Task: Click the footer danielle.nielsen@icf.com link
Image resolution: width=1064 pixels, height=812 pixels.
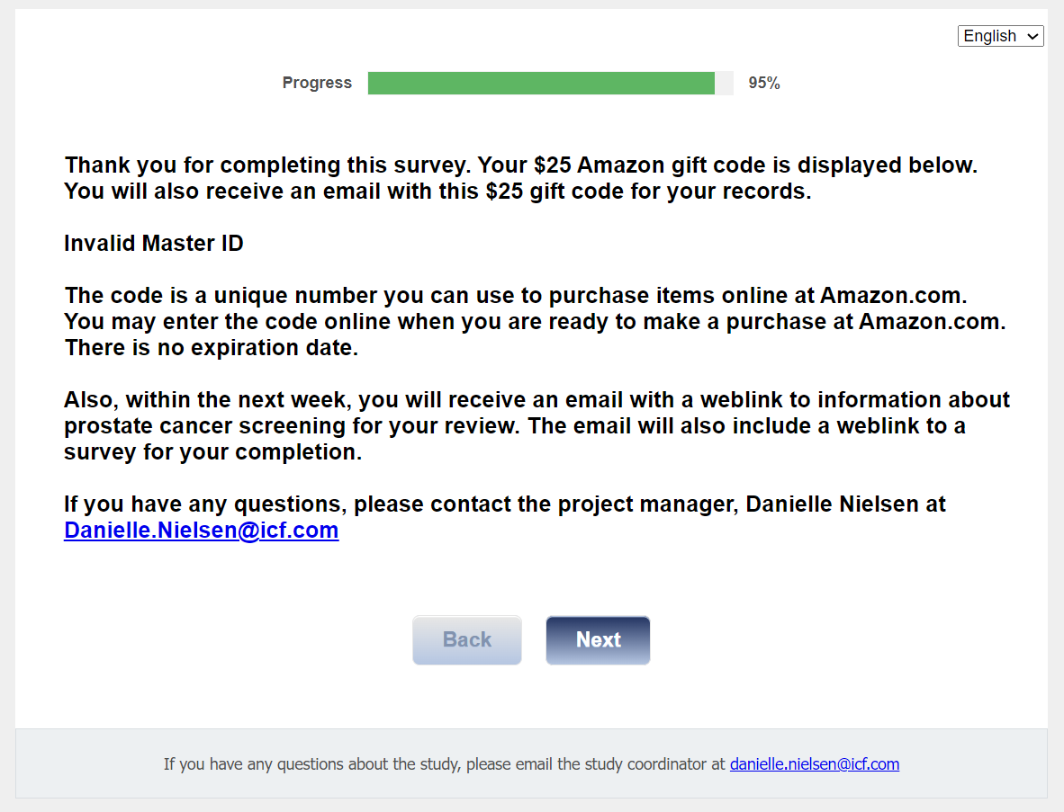Action: click(x=814, y=764)
